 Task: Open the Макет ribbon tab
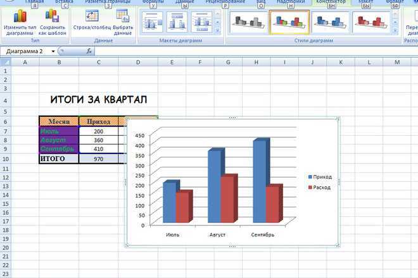click(366, 2)
